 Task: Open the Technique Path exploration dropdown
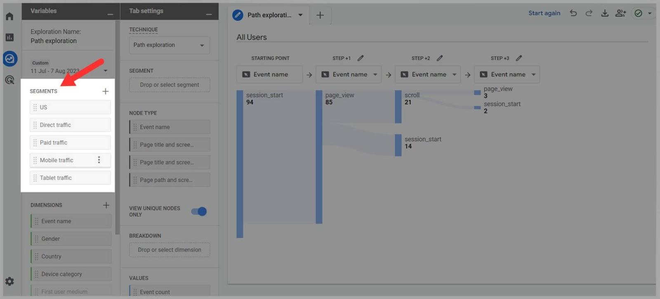170,45
